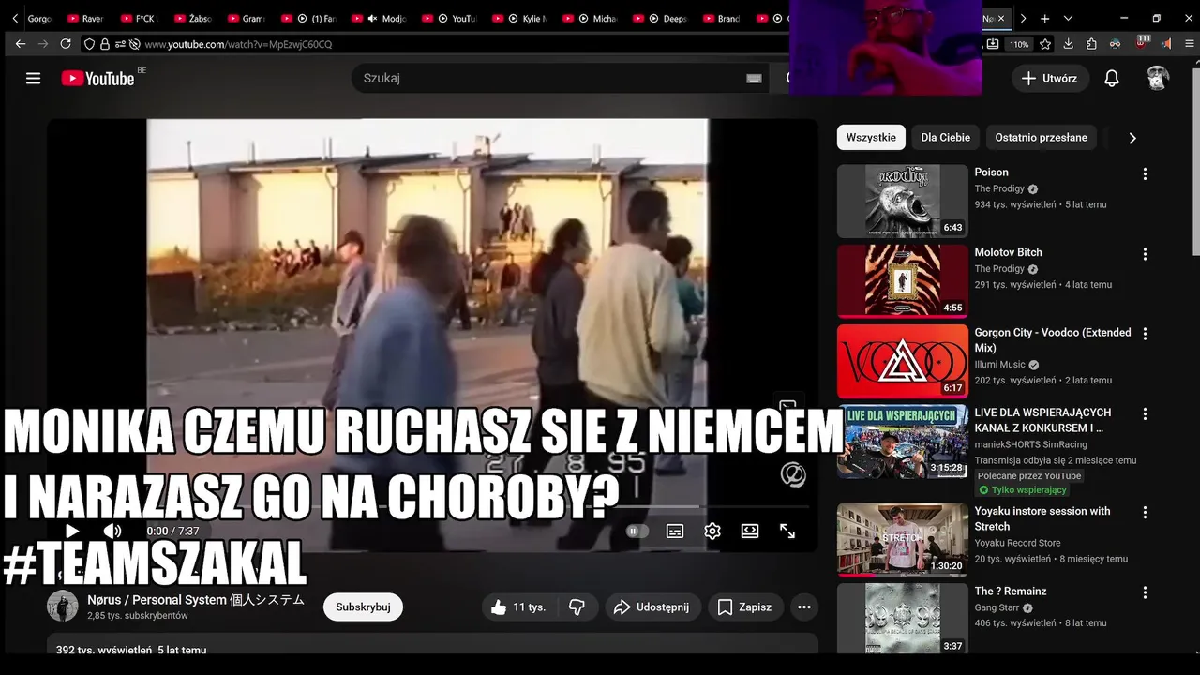Install site as app from address bar

click(994, 44)
